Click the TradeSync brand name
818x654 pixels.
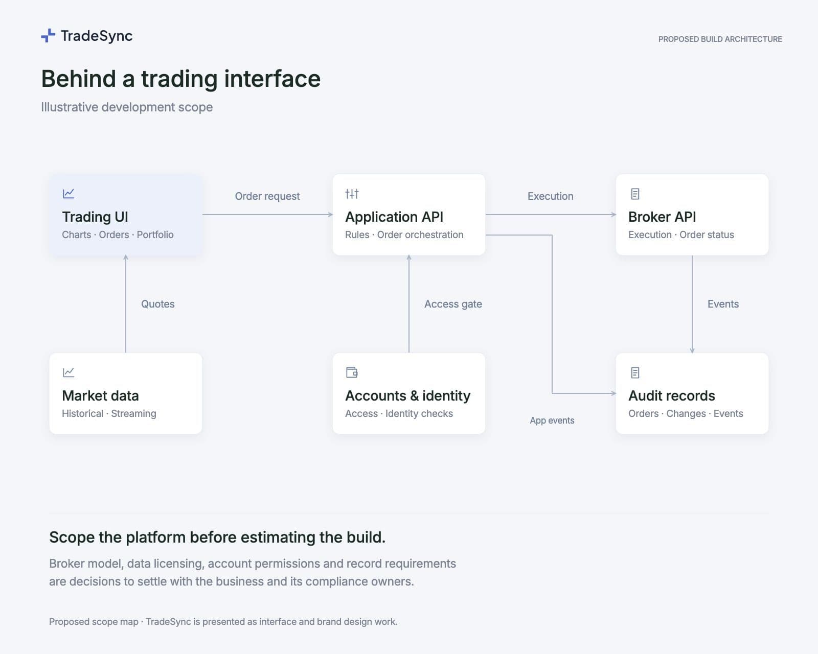click(x=97, y=36)
